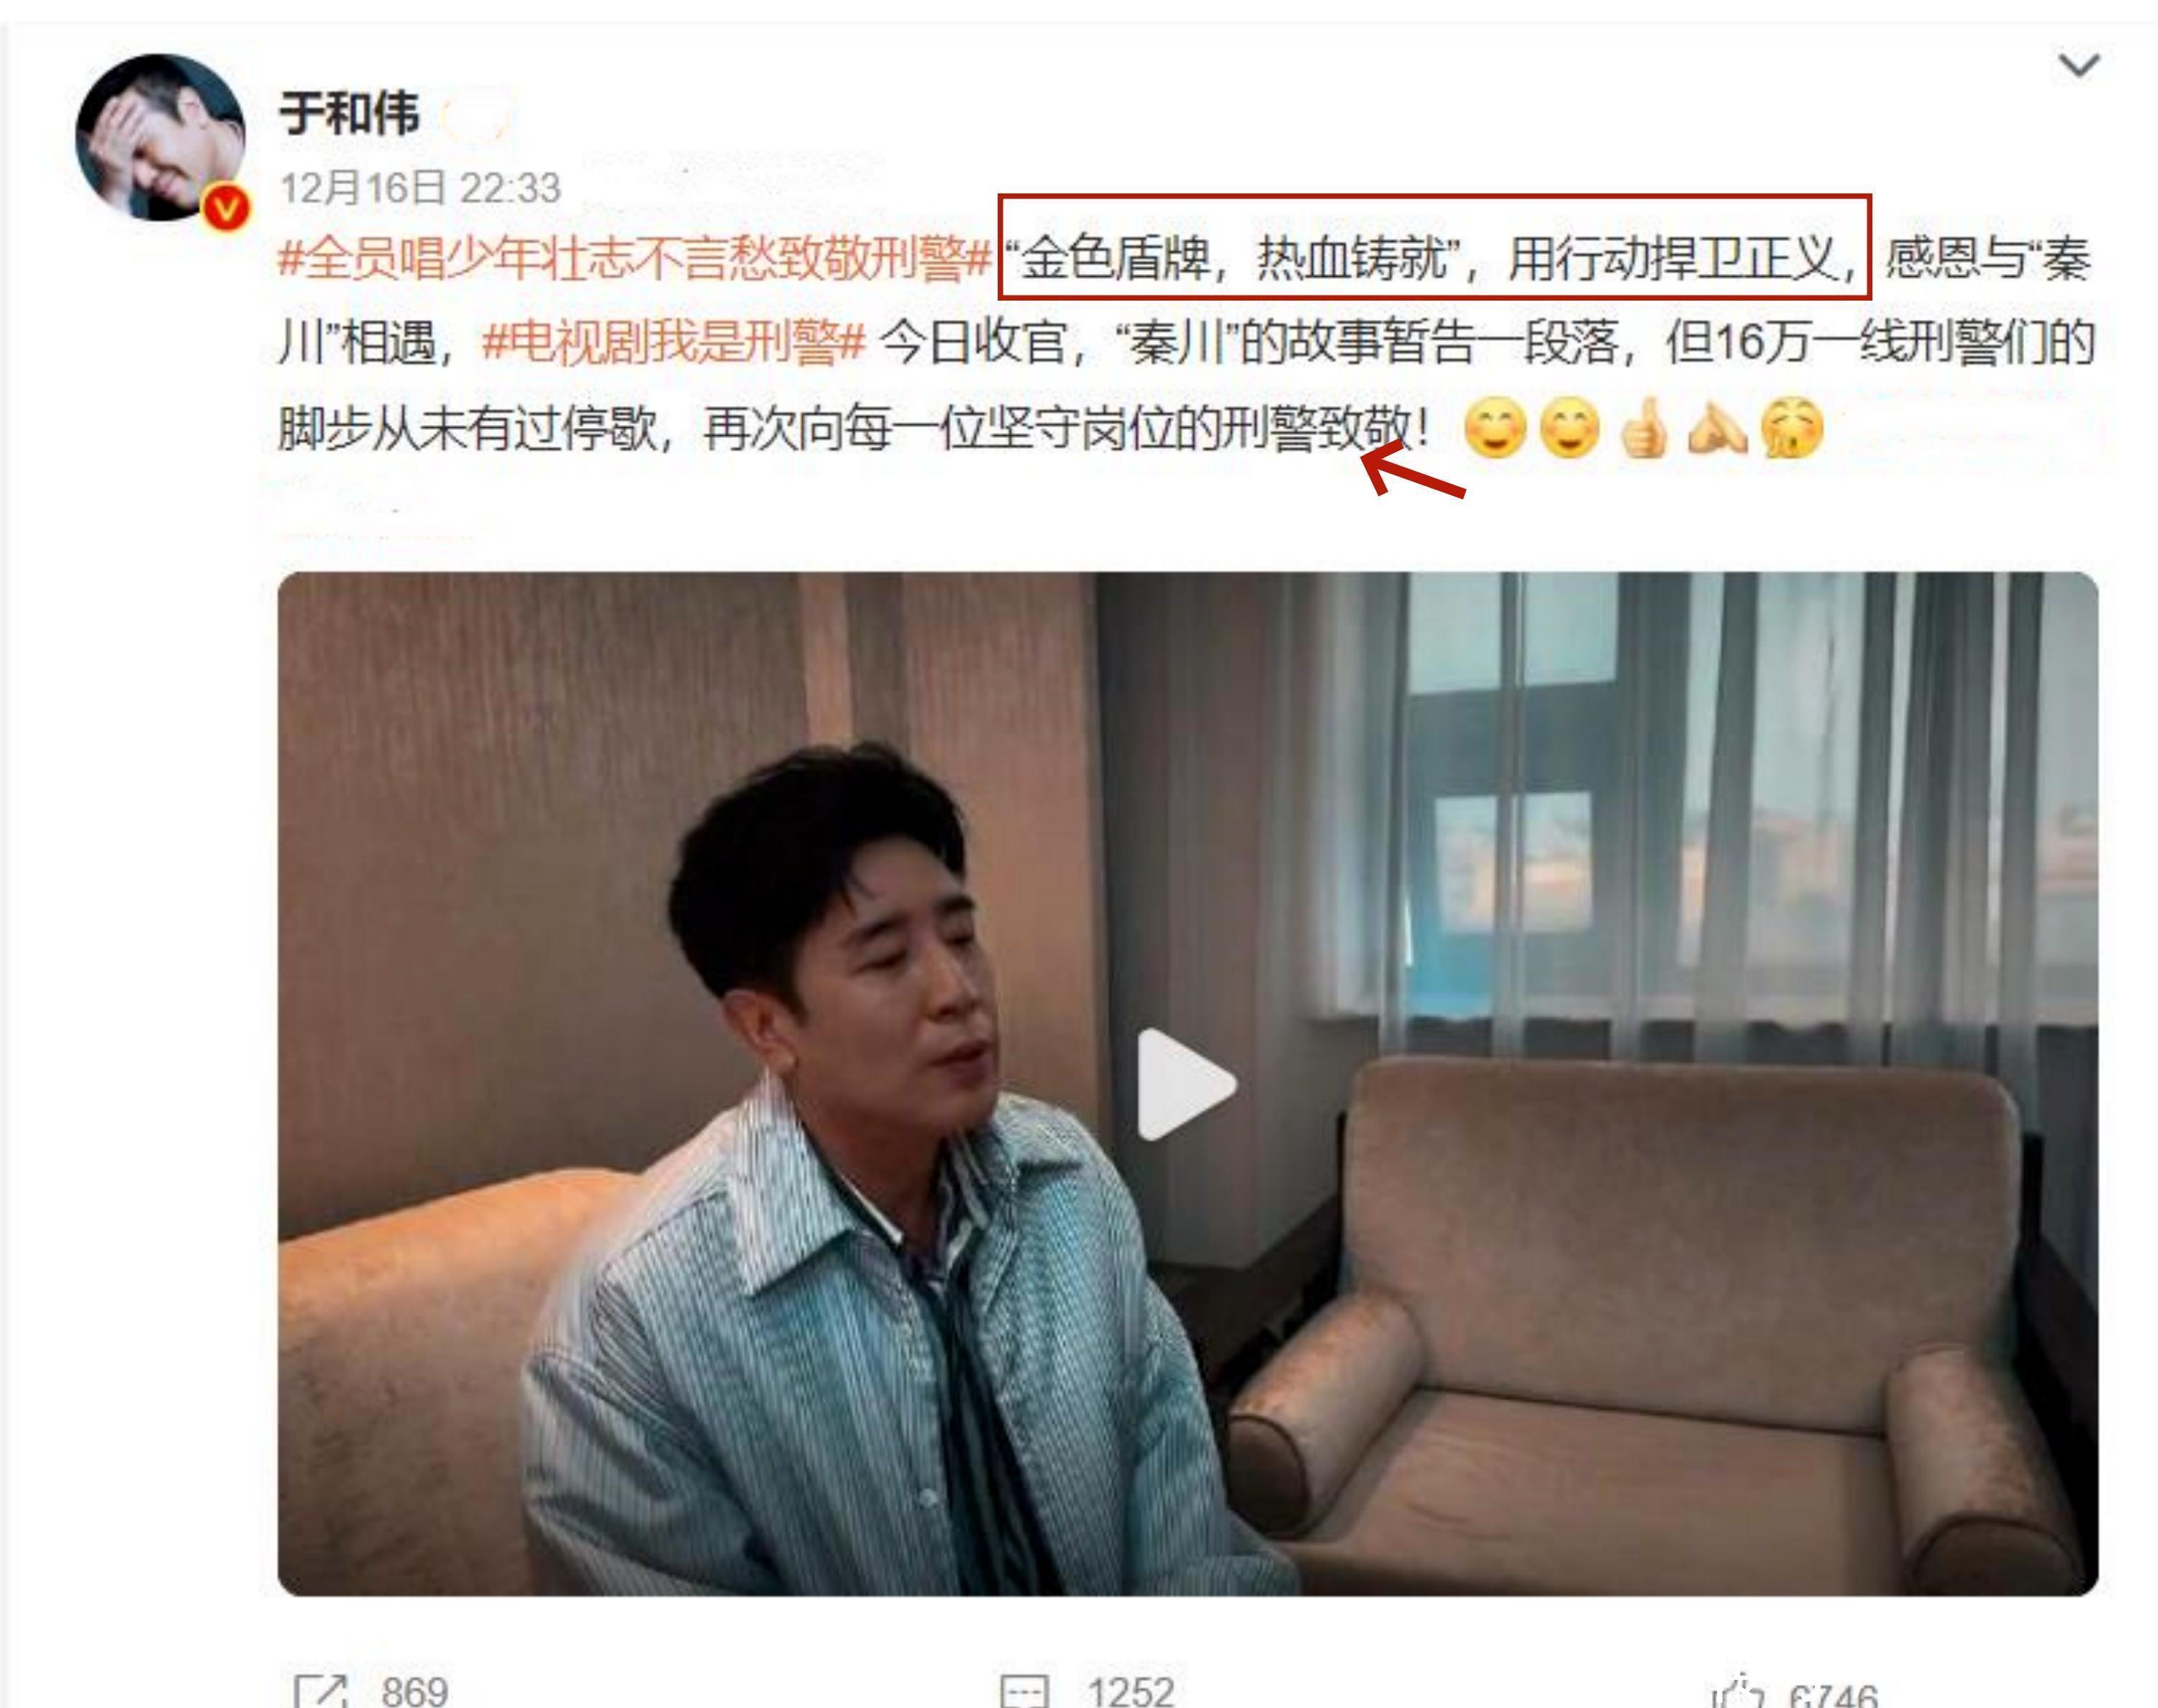Play the video with the center play button
Screen dimensions: 2158x1708
(1187, 1084)
